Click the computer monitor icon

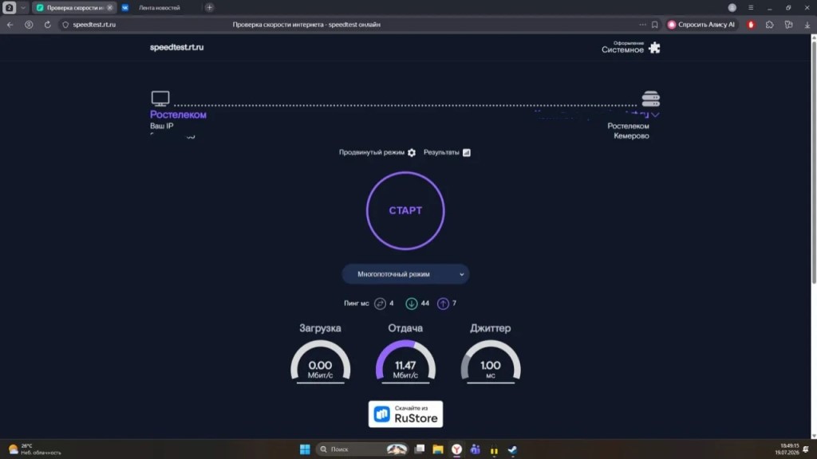click(160, 98)
